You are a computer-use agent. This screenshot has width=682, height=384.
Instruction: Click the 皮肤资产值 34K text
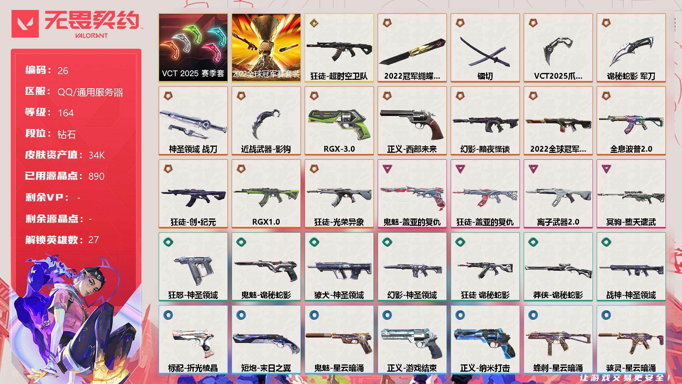[65, 155]
